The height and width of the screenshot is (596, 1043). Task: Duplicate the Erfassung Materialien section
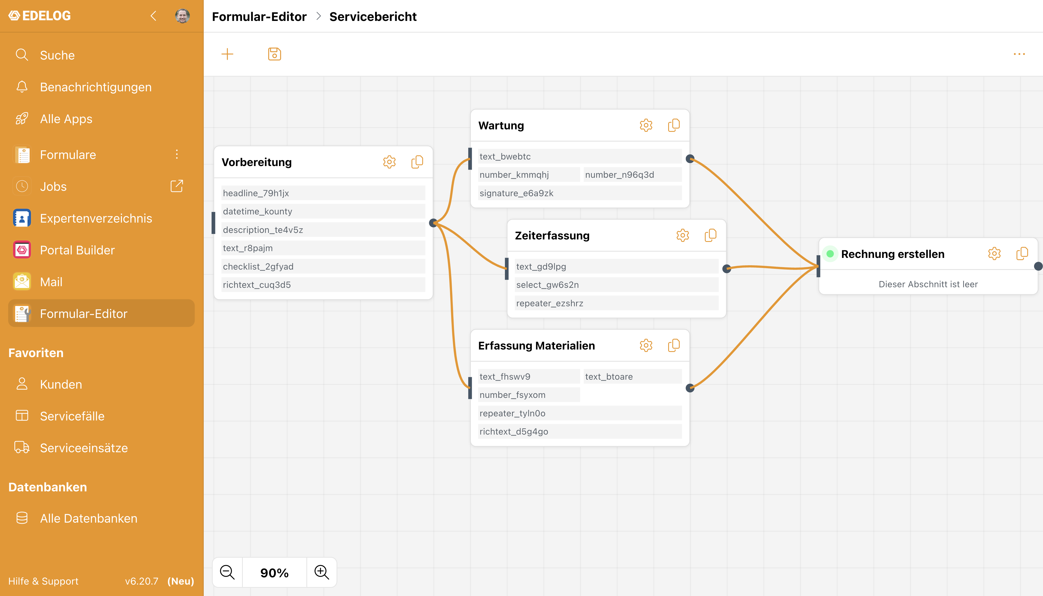(674, 345)
